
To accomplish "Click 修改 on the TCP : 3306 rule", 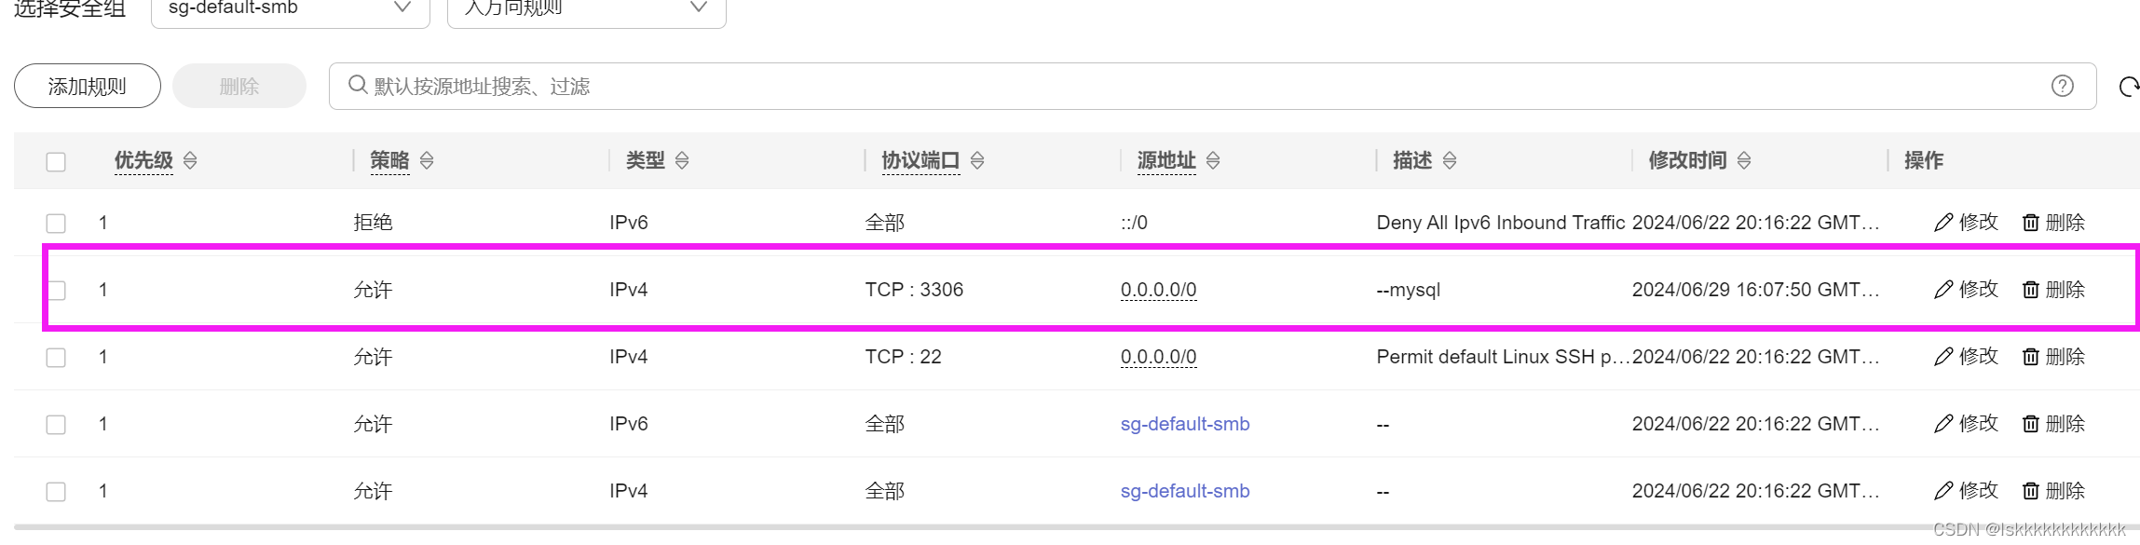I will 1966,289.
